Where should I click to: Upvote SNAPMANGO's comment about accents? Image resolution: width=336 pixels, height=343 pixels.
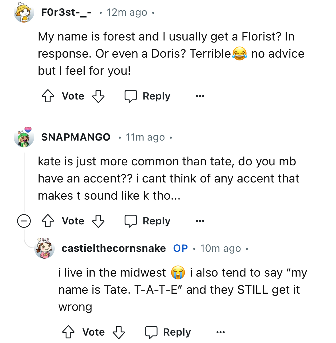pos(48,221)
